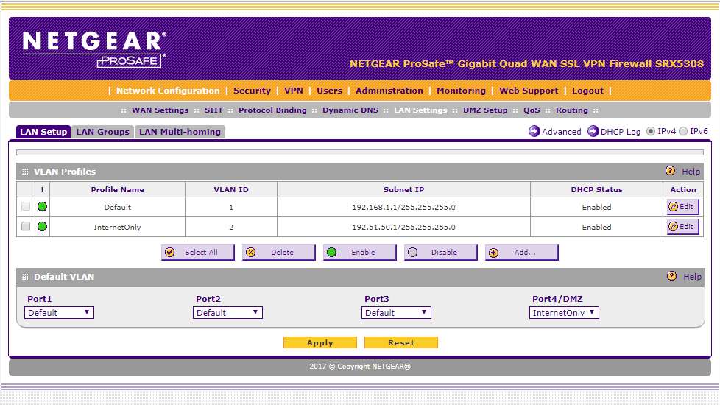Screen dimensions: 720x405
Task: Click the Select All button
Action: coord(197,253)
